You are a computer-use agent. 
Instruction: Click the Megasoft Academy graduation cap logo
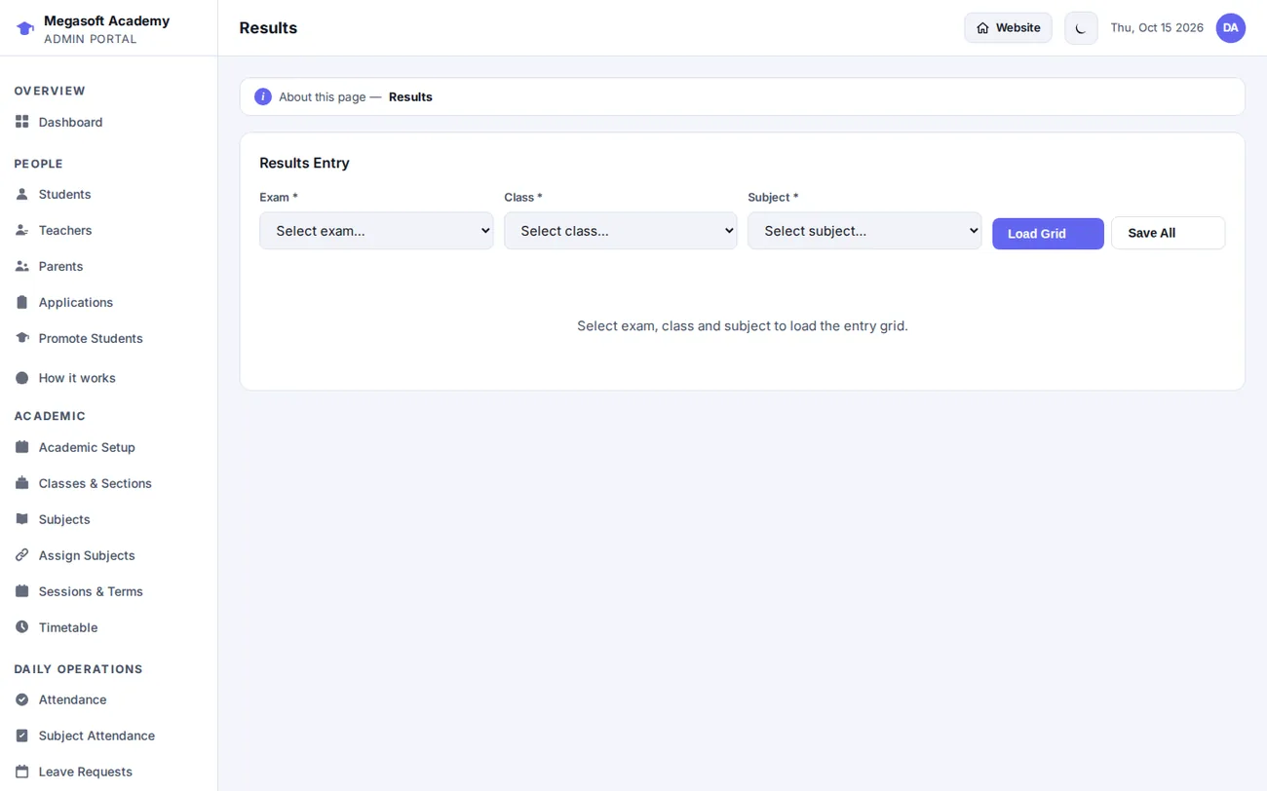tap(25, 28)
